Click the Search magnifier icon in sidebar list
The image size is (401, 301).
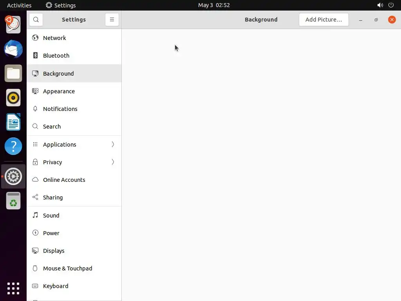[x=35, y=127]
